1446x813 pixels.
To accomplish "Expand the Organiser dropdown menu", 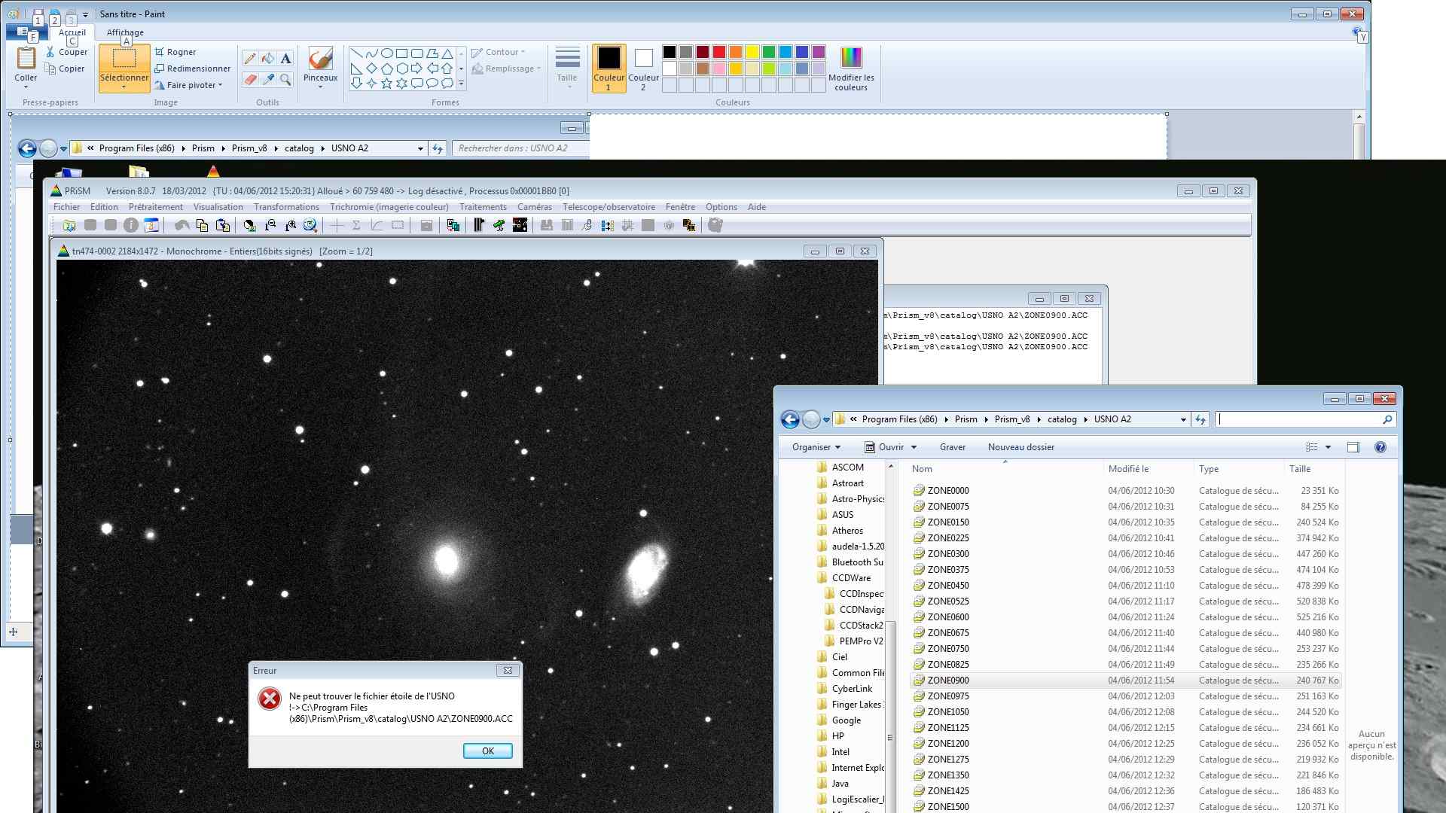I will click(x=816, y=447).
